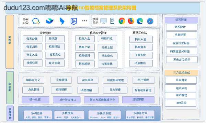This screenshot has width=206, height=123.
Task: Click the 三方系统集成 orange header
Action: [x=181, y=73]
